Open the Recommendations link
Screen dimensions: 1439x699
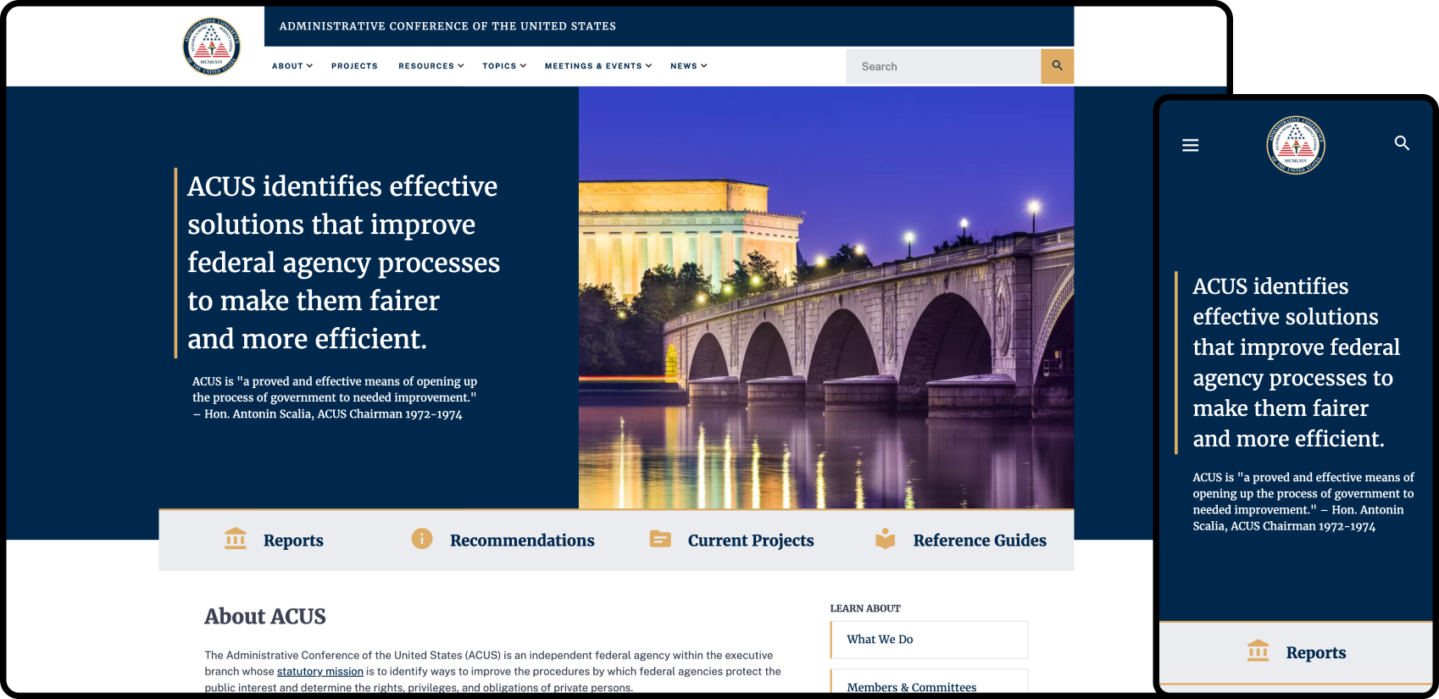point(522,541)
